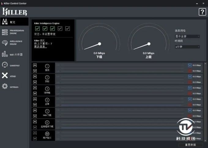The image size is (208, 148).
Task: Click up arrow in 游戏 row
Action: click(35, 65)
